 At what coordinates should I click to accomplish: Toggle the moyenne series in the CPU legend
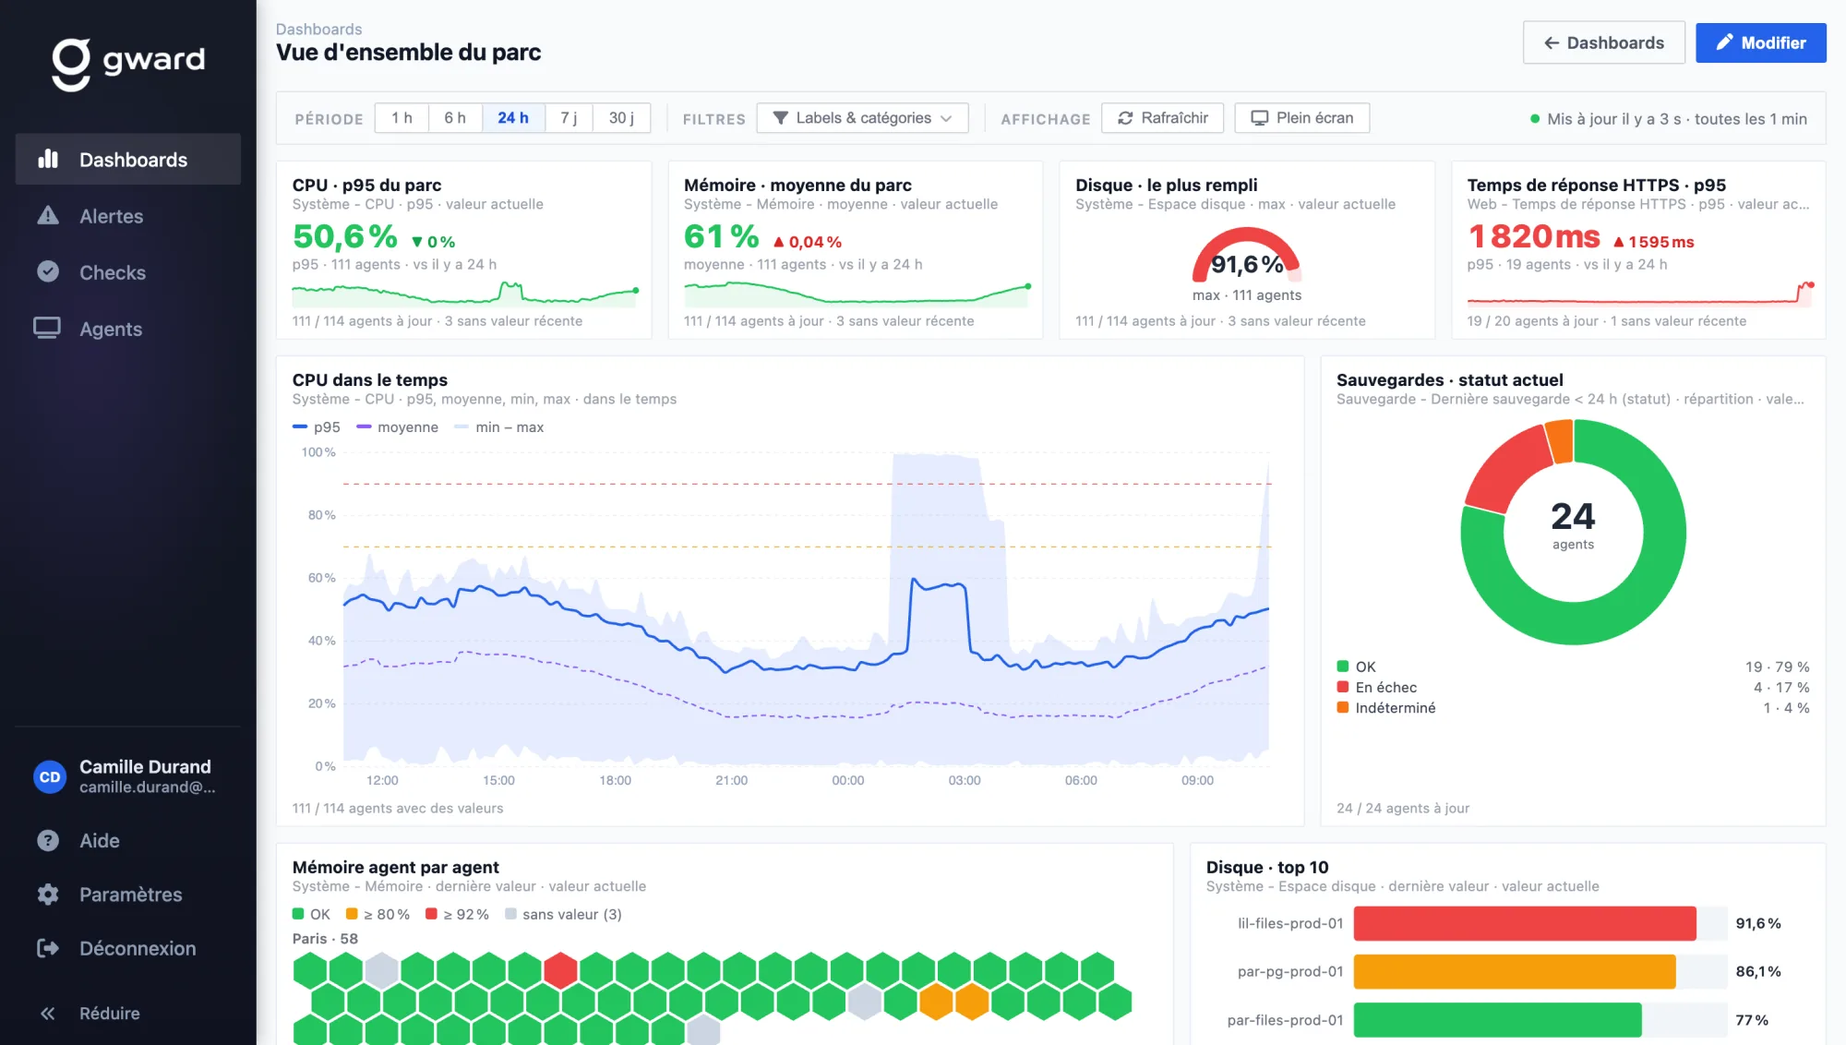click(398, 426)
